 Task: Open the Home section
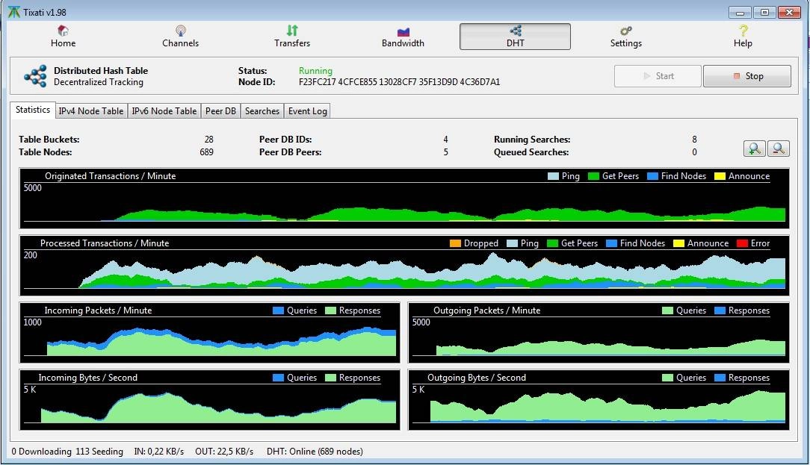click(63, 37)
